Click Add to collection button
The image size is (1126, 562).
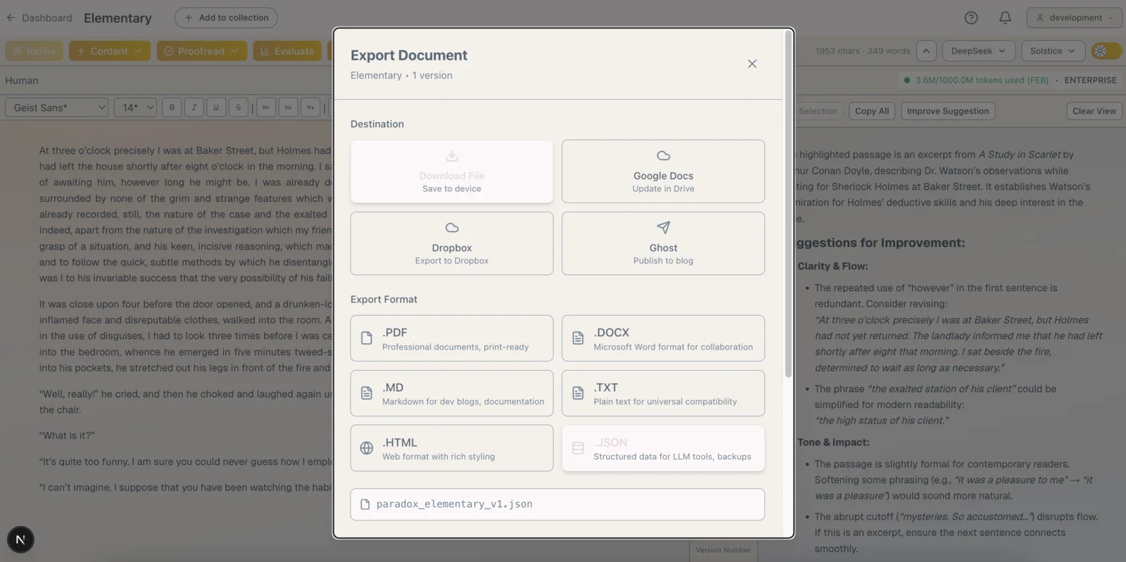click(x=226, y=18)
